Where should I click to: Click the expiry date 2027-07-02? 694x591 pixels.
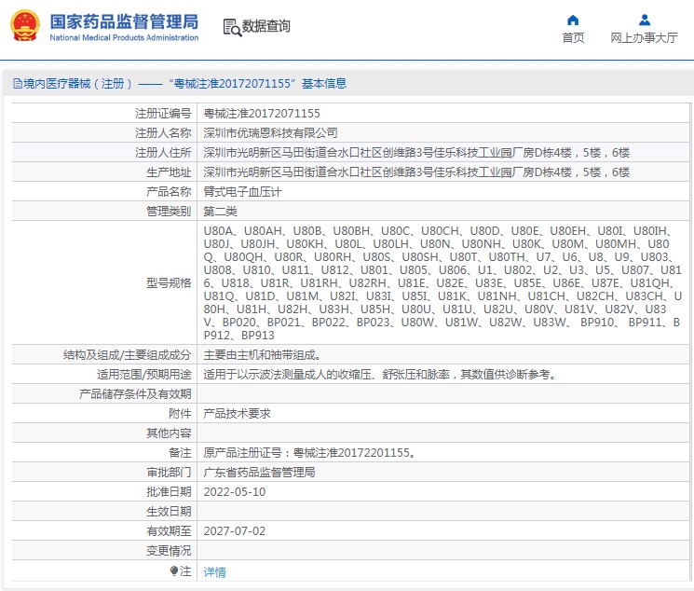coord(234,530)
